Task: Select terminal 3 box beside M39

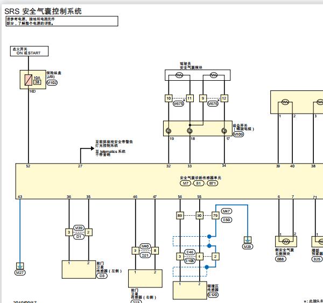Action: (69, 232)
